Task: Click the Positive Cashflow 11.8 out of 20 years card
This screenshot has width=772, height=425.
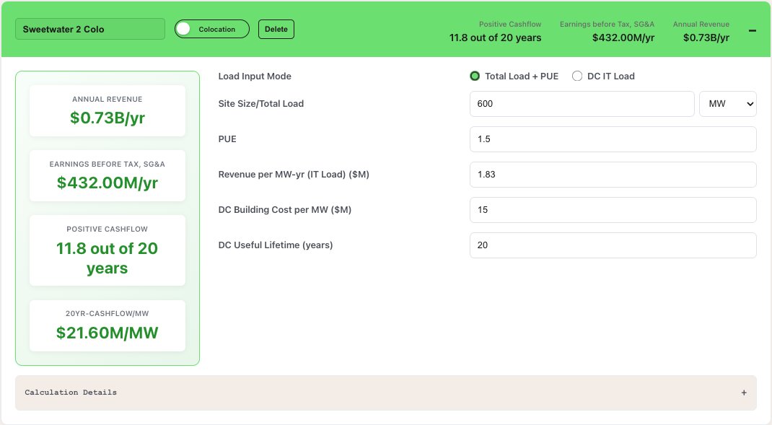Action: [x=108, y=250]
